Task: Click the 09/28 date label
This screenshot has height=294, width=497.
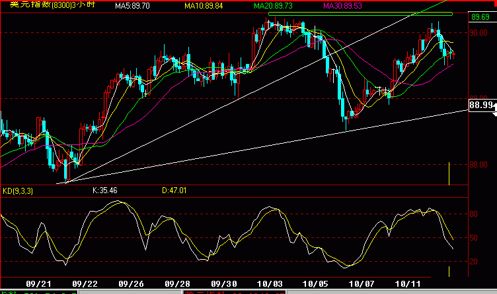Action: (177, 283)
